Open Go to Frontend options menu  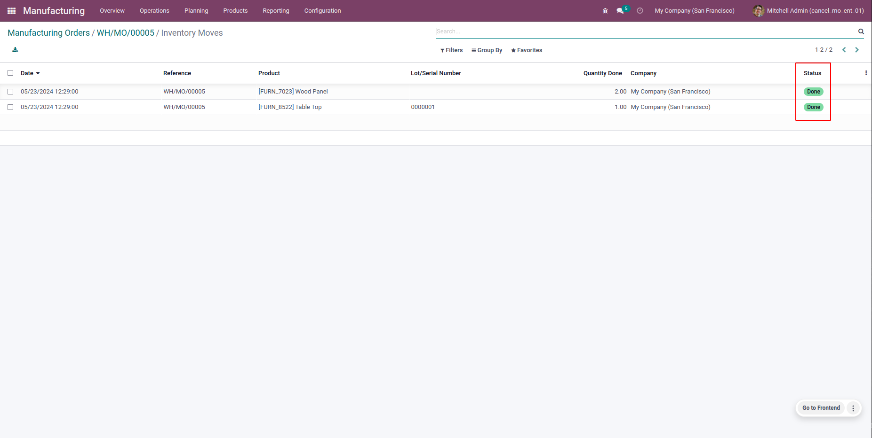[x=853, y=408]
